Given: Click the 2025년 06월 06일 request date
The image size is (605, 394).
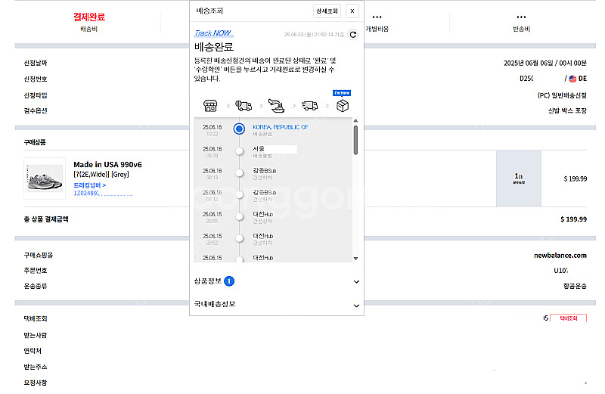Looking at the screenshot, I should tap(544, 63).
